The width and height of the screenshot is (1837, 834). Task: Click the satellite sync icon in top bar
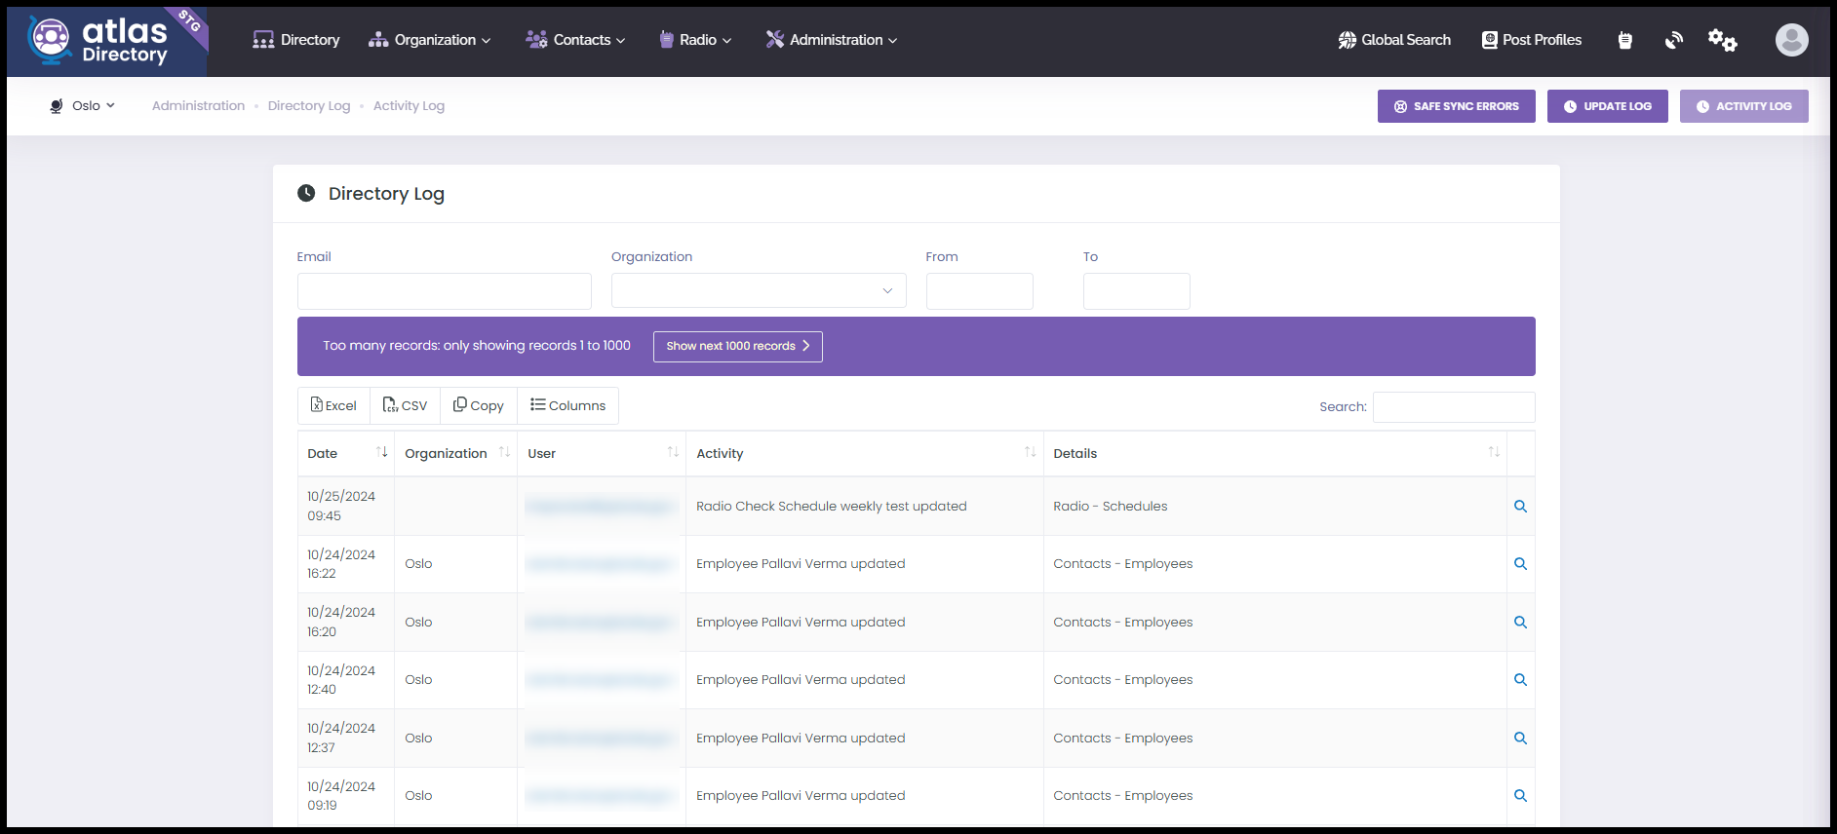click(x=1674, y=40)
